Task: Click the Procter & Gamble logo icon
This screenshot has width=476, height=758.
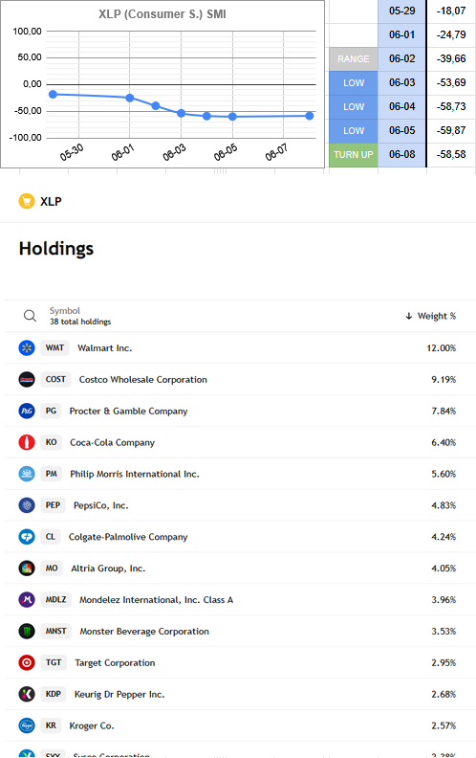Action: 27,411
